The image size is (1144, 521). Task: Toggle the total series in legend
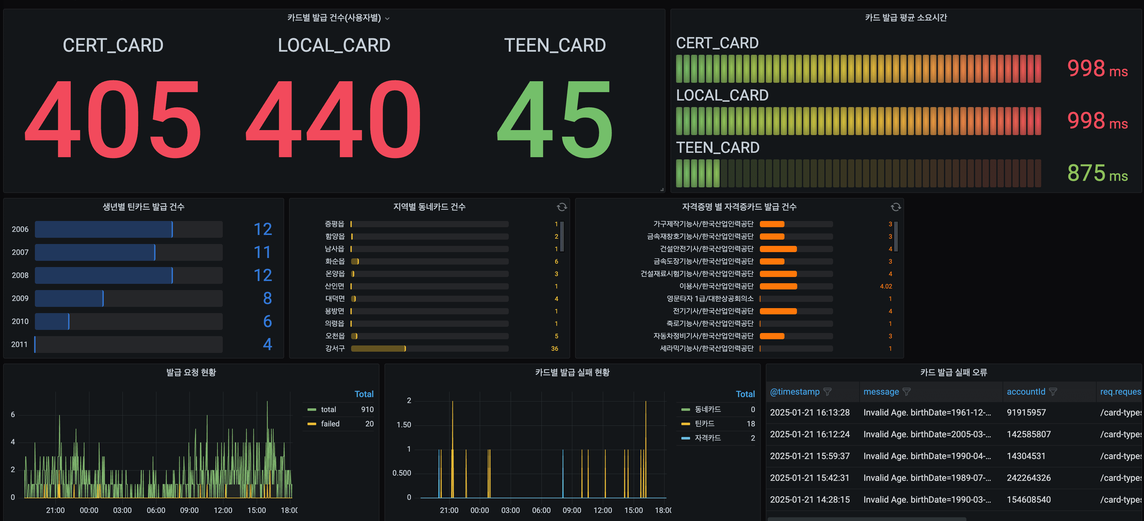point(328,410)
